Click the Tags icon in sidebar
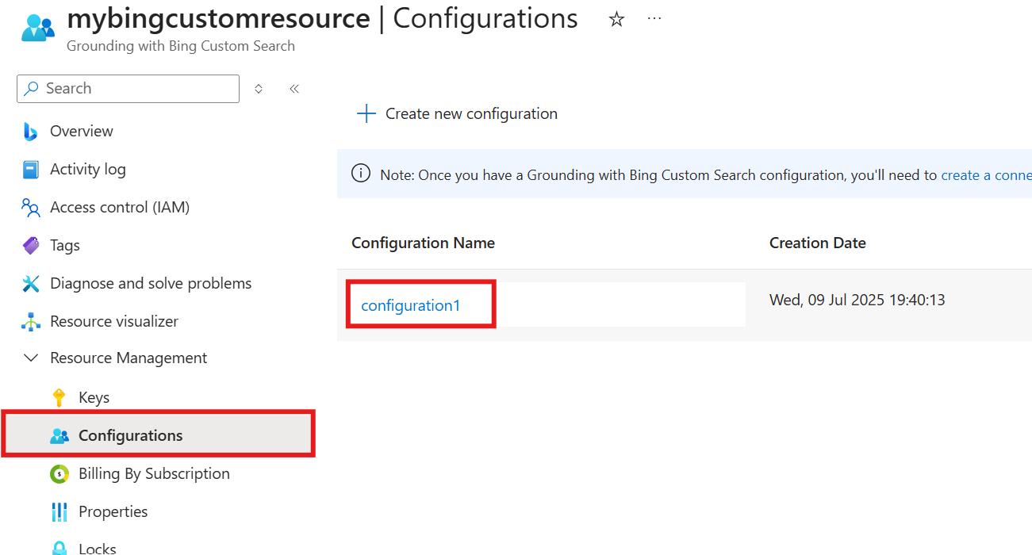Screen dimensions: 1032x555 [31, 246]
